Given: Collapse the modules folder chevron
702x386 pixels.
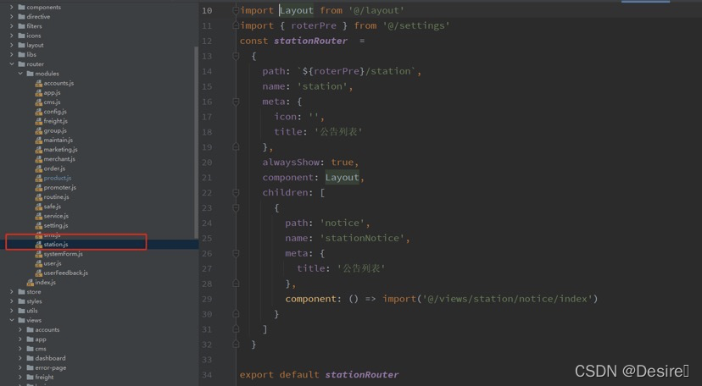Looking at the screenshot, I should tap(20, 74).
